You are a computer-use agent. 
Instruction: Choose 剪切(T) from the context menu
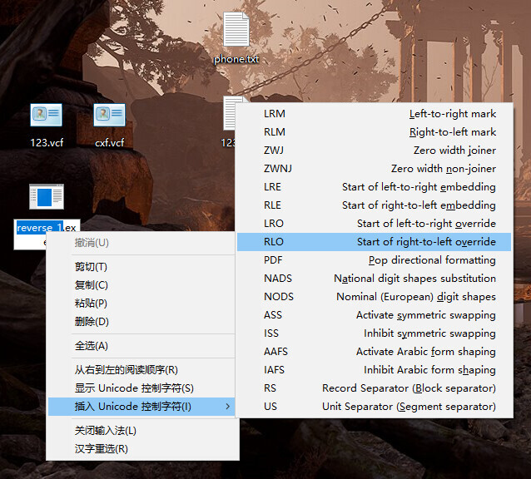tap(141, 267)
